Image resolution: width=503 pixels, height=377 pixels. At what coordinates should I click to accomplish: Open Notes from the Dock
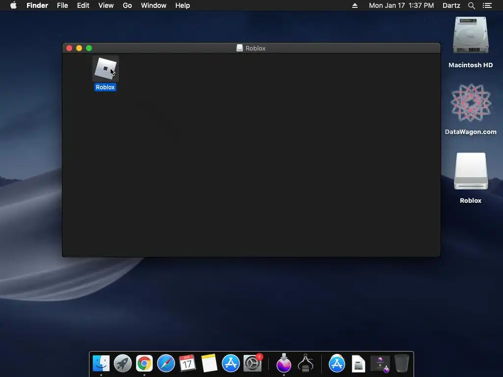click(209, 364)
